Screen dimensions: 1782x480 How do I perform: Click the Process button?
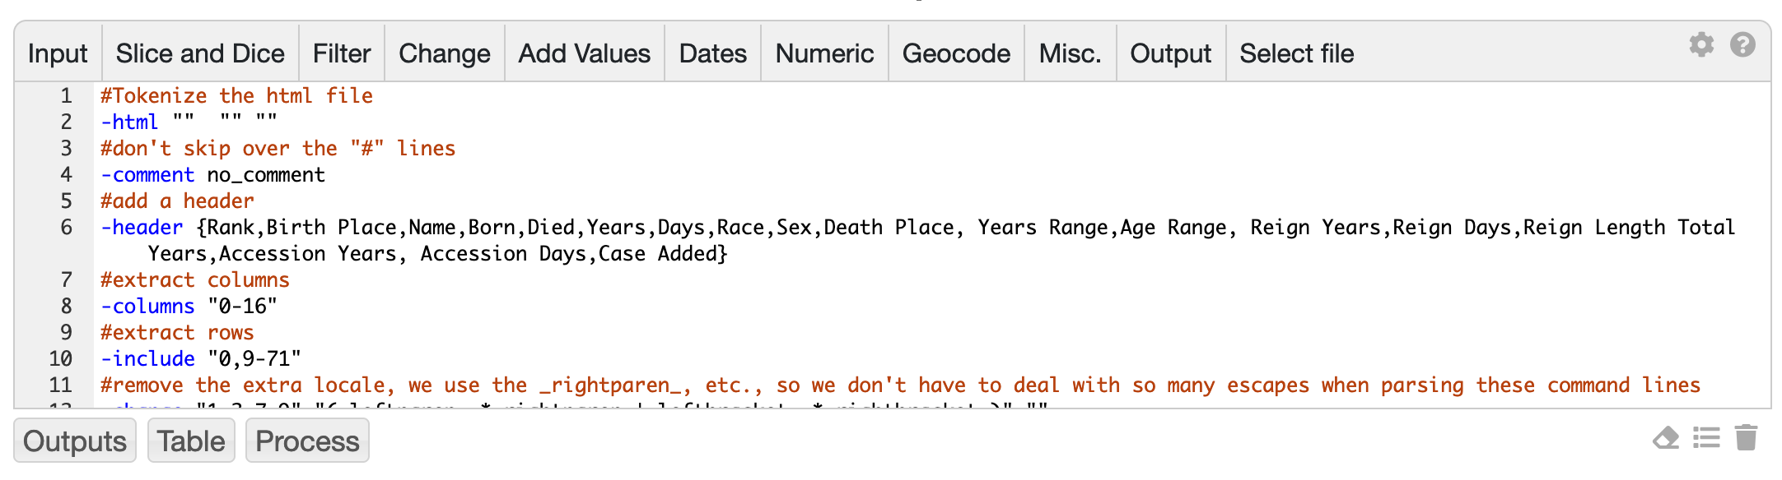point(307,441)
